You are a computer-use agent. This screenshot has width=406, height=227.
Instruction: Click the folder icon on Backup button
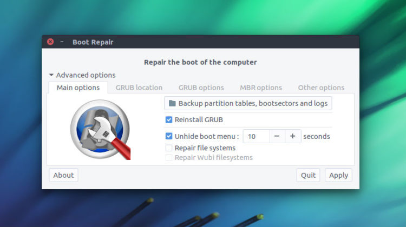pos(172,103)
